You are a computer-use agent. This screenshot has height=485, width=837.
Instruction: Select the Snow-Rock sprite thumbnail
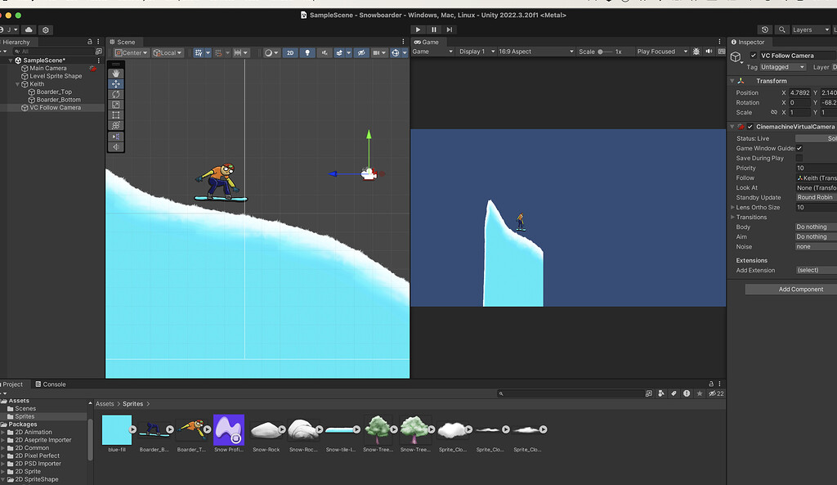click(266, 429)
